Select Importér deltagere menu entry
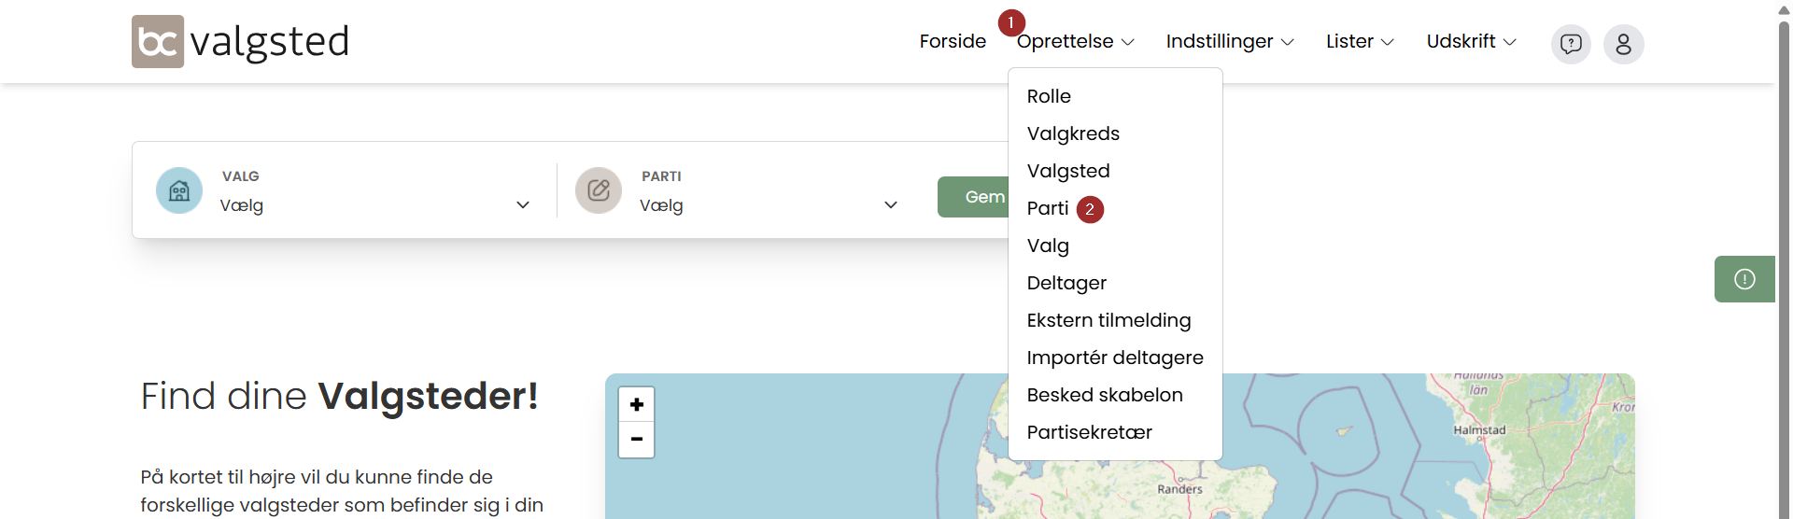The height and width of the screenshot is (519, 1793). 1114,358
